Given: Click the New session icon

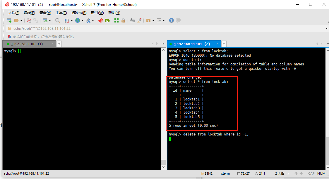Looking at the screenshot, I should coord(9,20).
